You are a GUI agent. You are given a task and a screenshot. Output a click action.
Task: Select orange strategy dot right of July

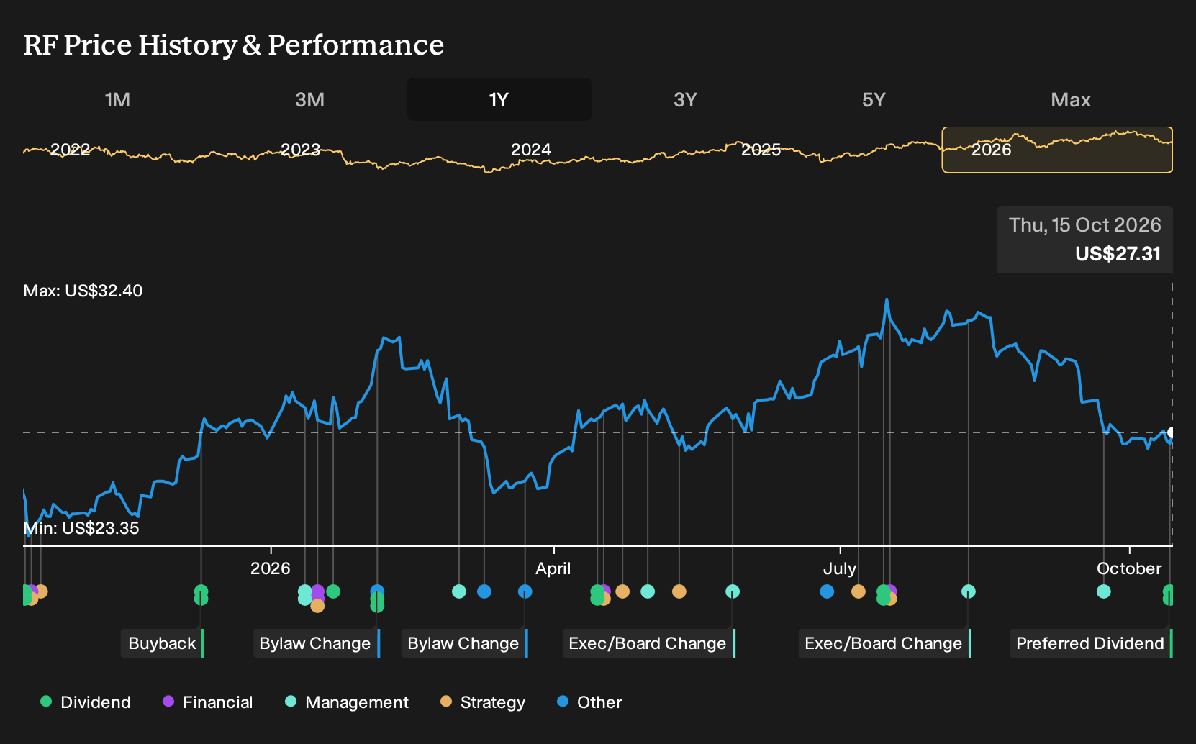click(x=858, y=591)
